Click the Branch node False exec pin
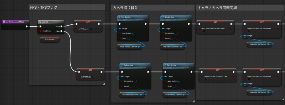Viewport: 285px width, 105px height. pyautogui.click(x=62, y=31)
